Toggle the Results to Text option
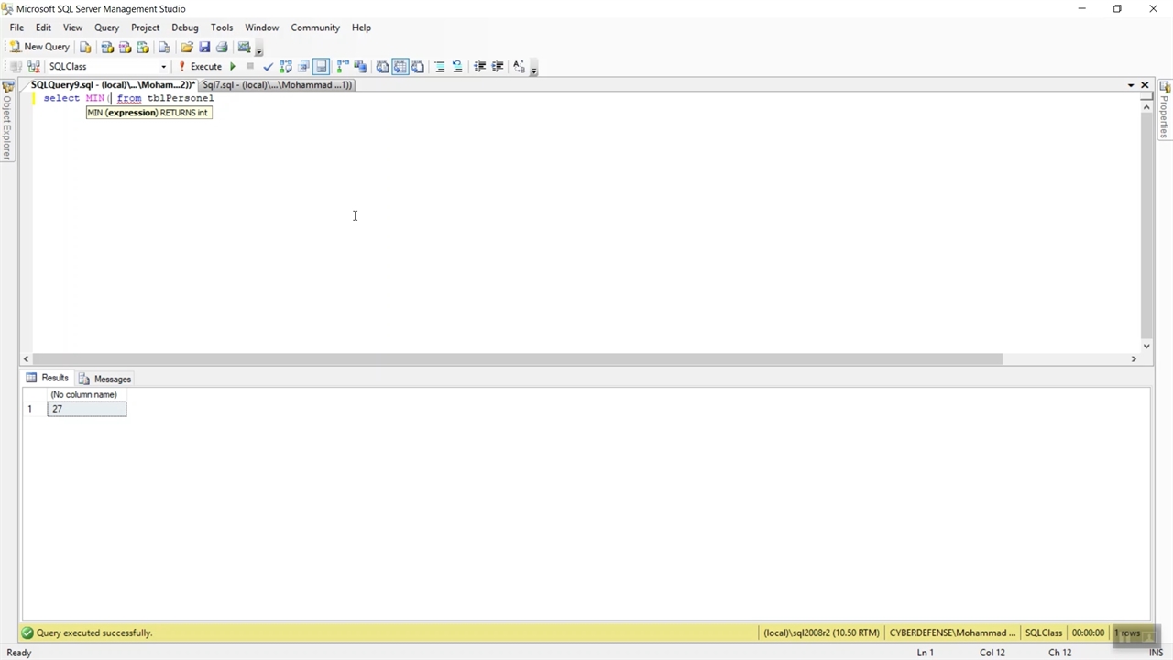 tap(383, 67)
